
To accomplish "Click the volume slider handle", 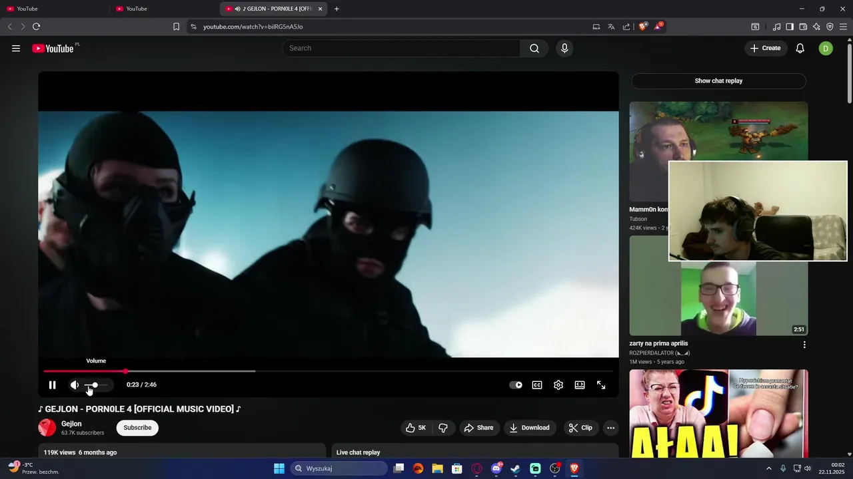I will point(95,385).
